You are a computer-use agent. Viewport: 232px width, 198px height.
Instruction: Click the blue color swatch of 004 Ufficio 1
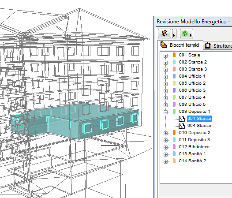[174, 76]
